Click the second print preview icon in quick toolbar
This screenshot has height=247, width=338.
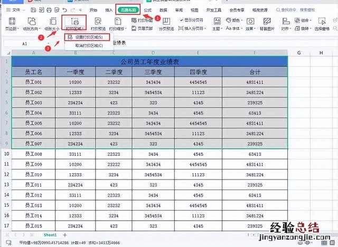pos(57,10)
